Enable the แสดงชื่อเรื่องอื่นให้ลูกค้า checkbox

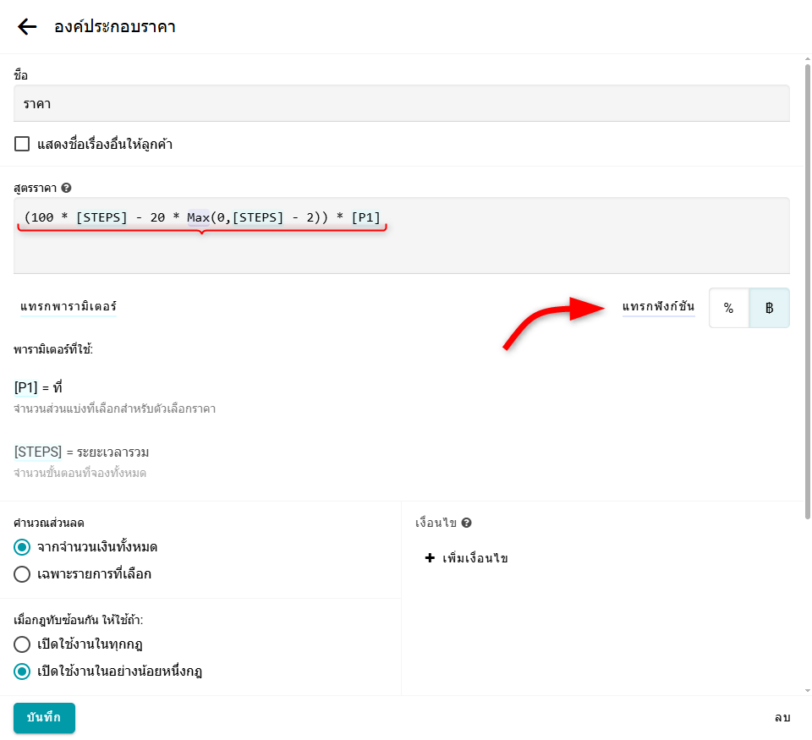pos(22,144)
